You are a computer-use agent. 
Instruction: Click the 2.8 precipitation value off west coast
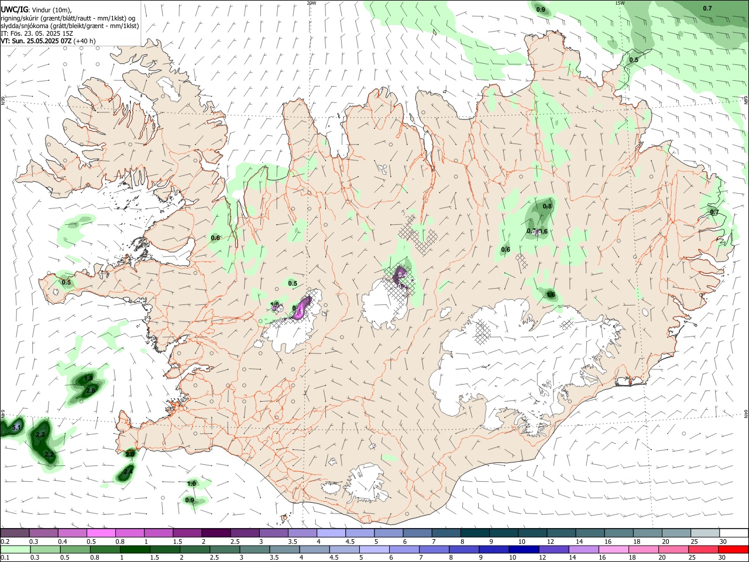(91, 390)
